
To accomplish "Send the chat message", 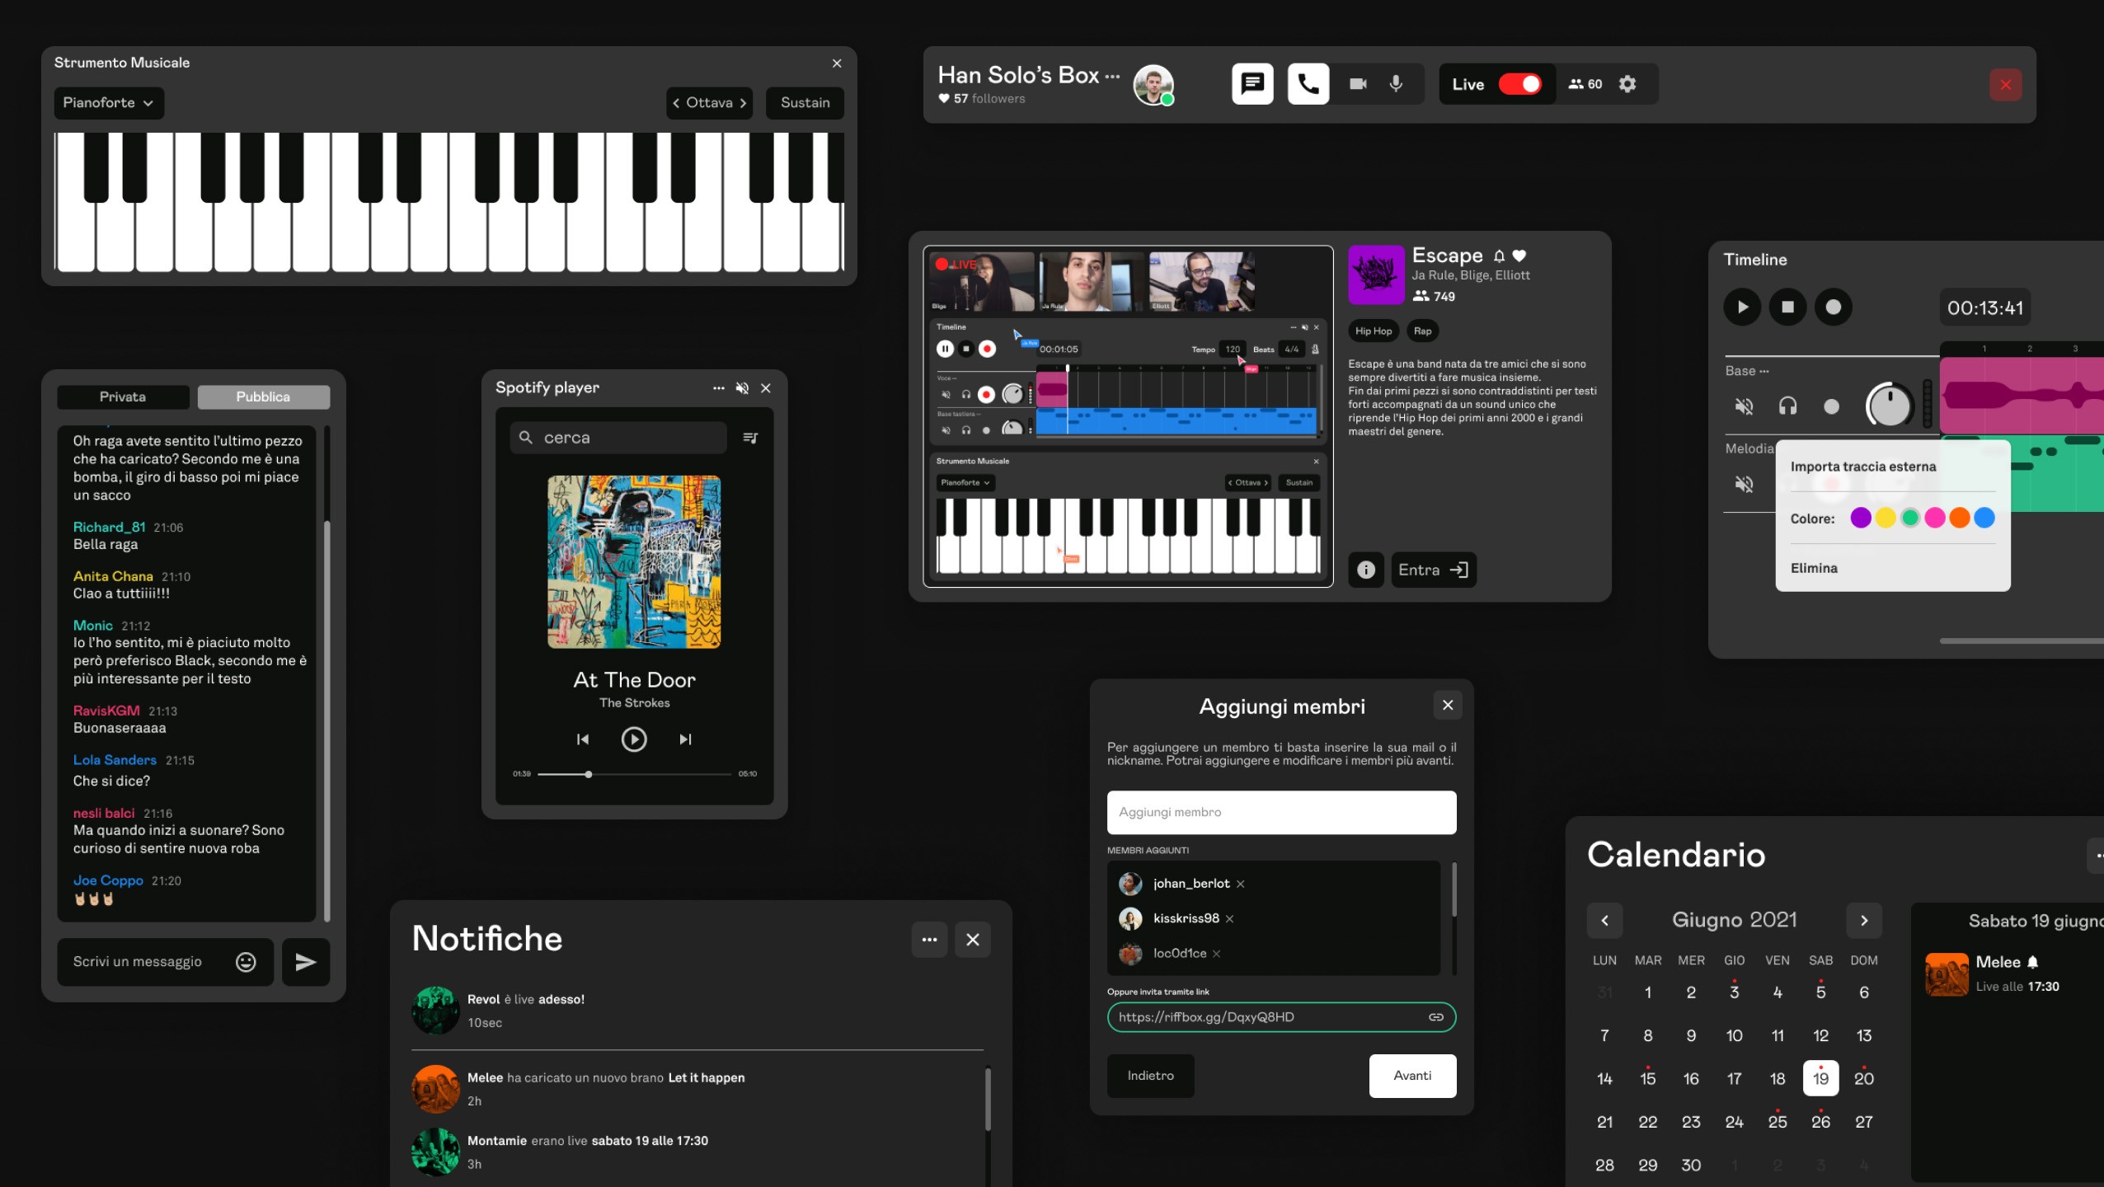I will click(306, 962).
